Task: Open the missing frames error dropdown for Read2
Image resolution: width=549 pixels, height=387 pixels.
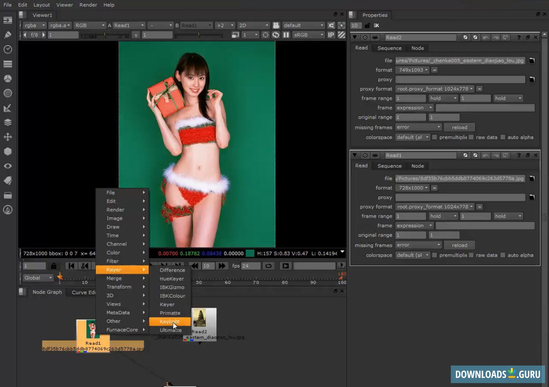Action: pos(418,127)
